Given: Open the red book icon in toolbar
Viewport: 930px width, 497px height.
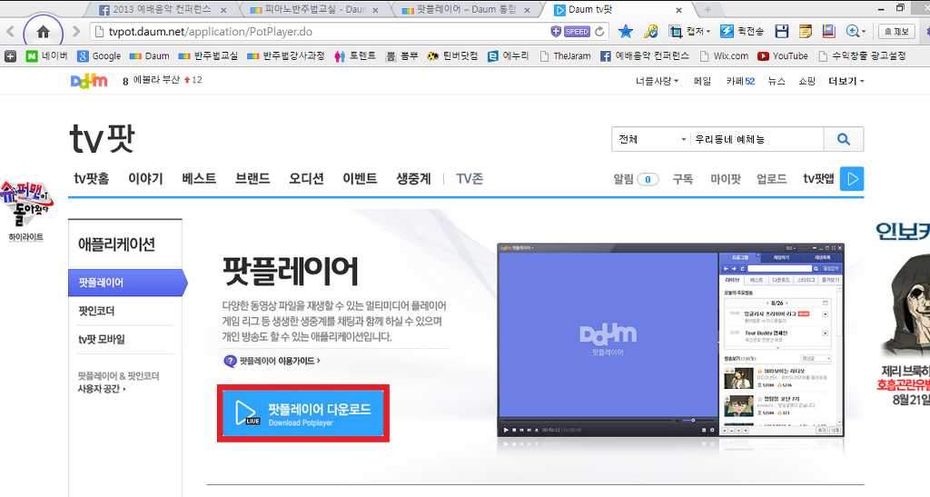Looking at the screenshot, I should click(828, 32).
